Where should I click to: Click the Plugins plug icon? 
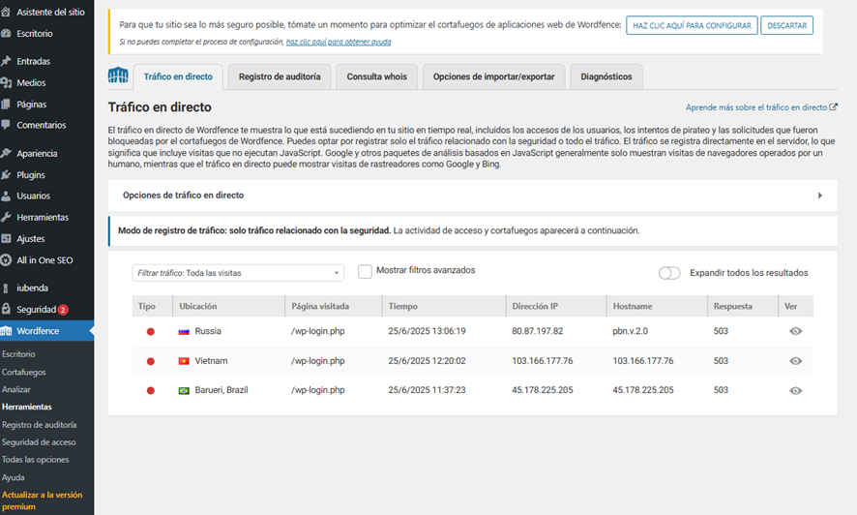coord(6,175)
